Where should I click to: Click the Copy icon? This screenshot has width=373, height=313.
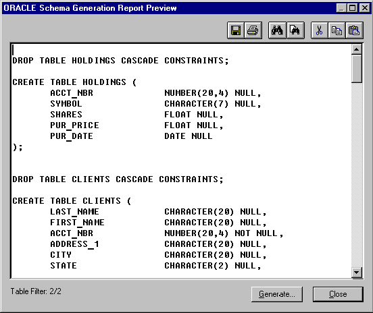coord(337,30)
